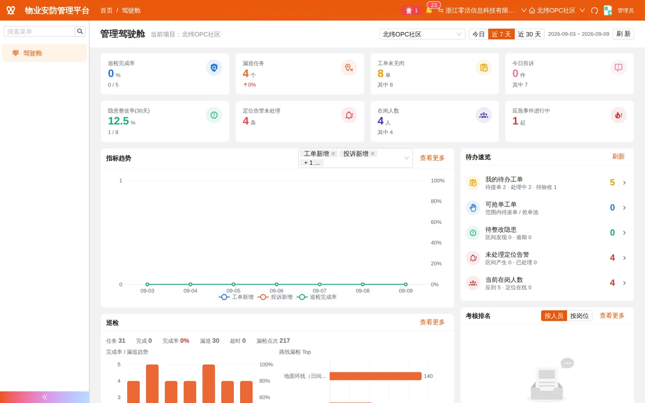The width and height of the screenshot is (645, 403).
Task: Expand the 未处理定位告警 row chevron
Action: [624, 258]
